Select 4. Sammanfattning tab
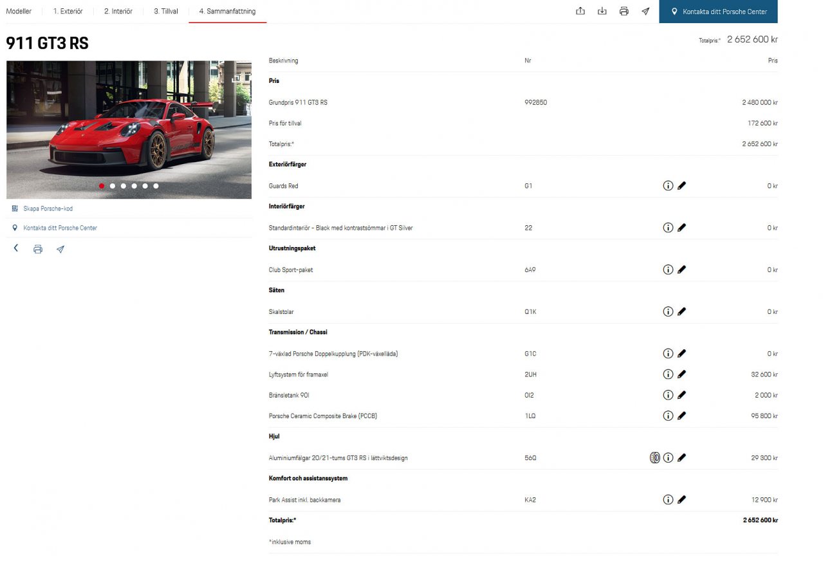823x561 pixels. [227, 12]
